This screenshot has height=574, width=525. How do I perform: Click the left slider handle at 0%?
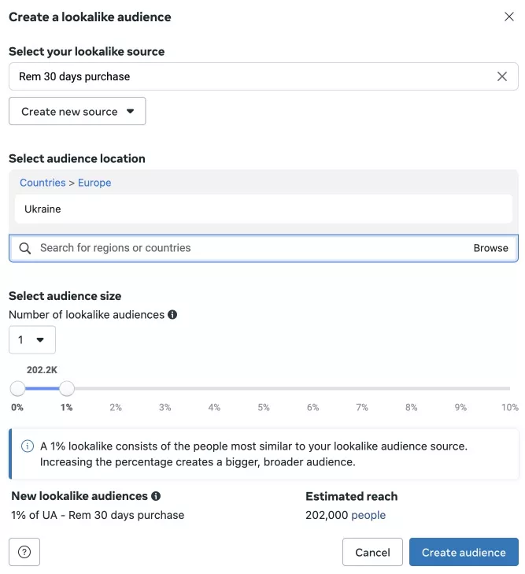point(17,388)
